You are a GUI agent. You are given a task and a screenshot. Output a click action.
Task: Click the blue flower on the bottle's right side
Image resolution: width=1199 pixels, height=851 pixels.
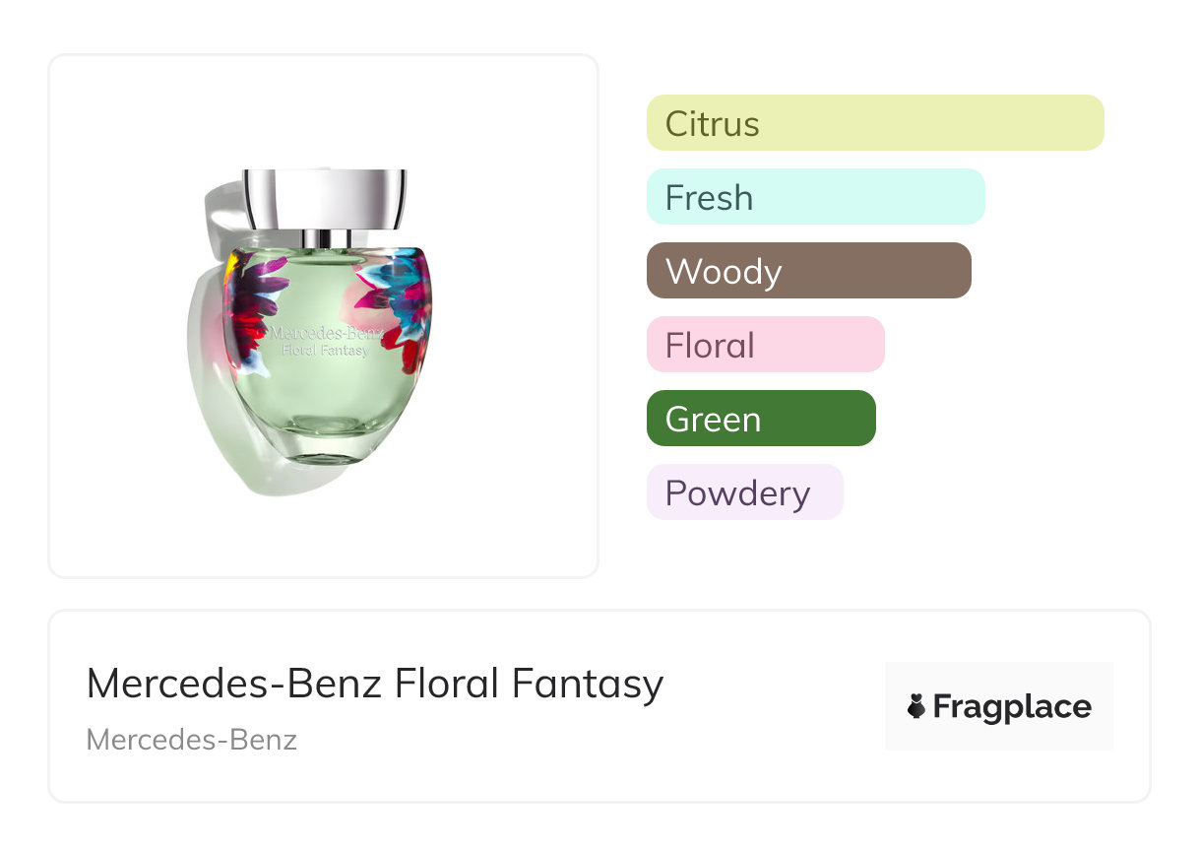(x=404, y=295)
